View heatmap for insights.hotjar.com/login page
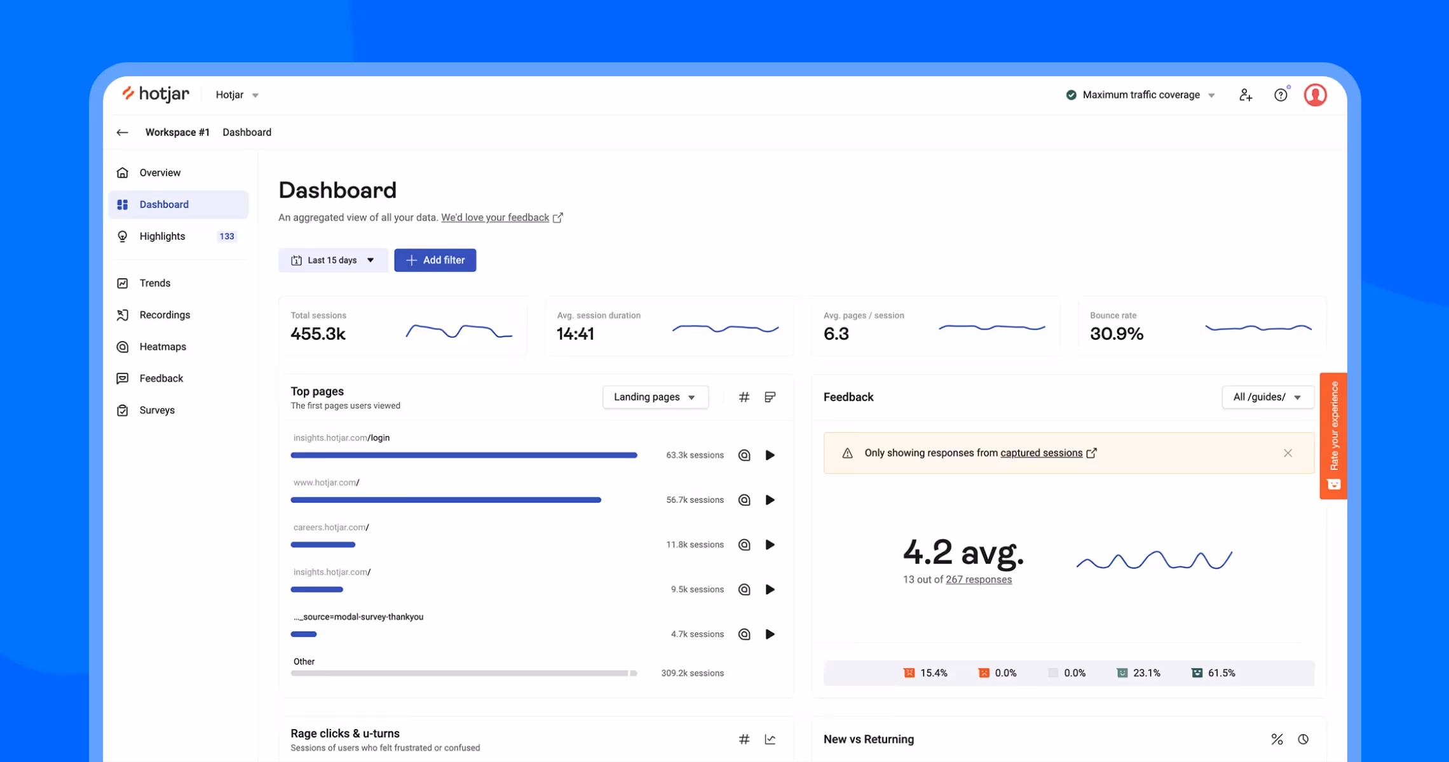 pos(744,455)
